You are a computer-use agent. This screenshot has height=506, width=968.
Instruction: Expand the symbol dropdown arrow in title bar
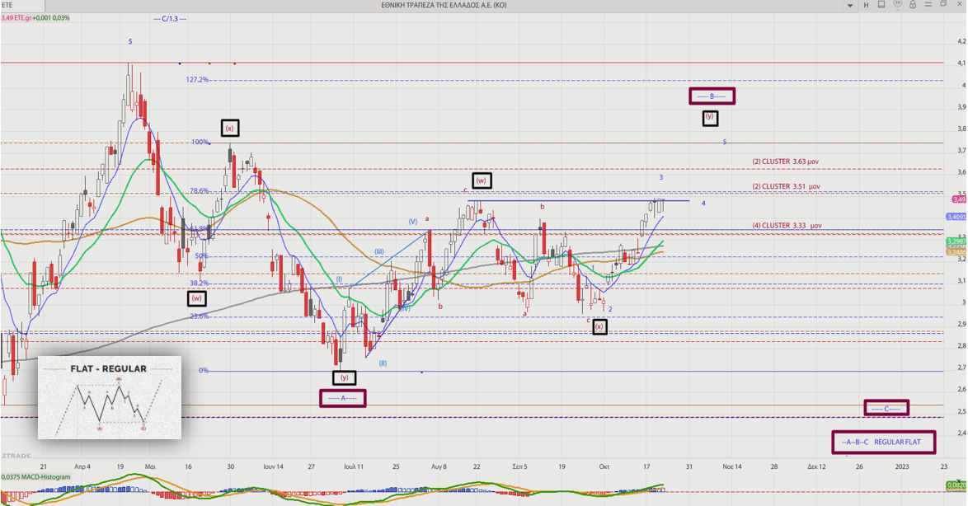click(850, 6)
